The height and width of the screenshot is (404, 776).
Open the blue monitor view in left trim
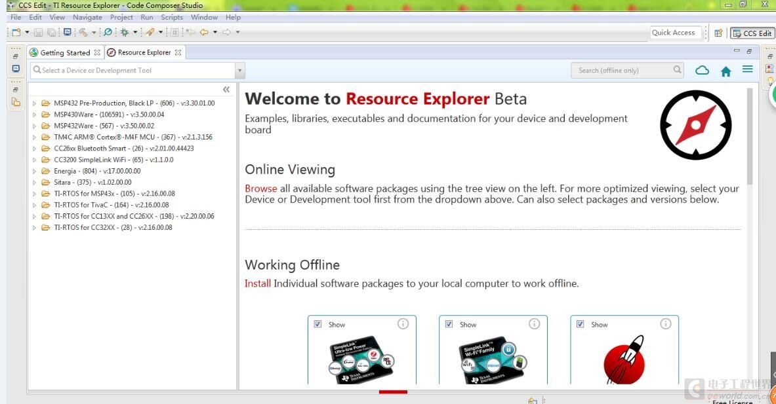(x=16, y=69)
